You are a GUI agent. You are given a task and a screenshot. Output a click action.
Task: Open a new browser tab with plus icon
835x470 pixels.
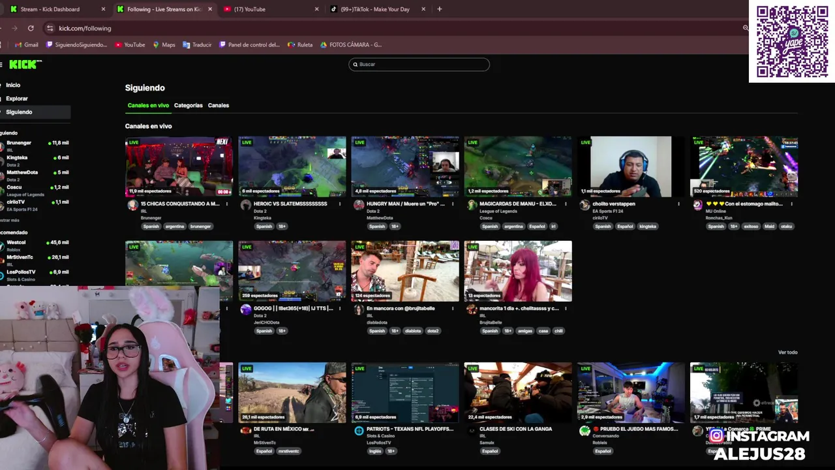click(x=439, y=9)
